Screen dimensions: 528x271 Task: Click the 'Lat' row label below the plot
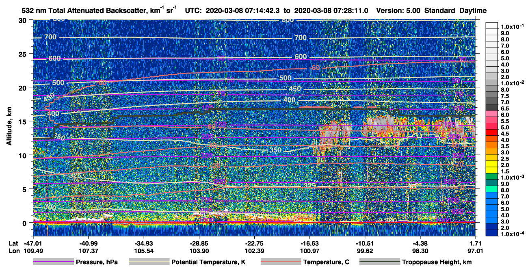[13, 244]
